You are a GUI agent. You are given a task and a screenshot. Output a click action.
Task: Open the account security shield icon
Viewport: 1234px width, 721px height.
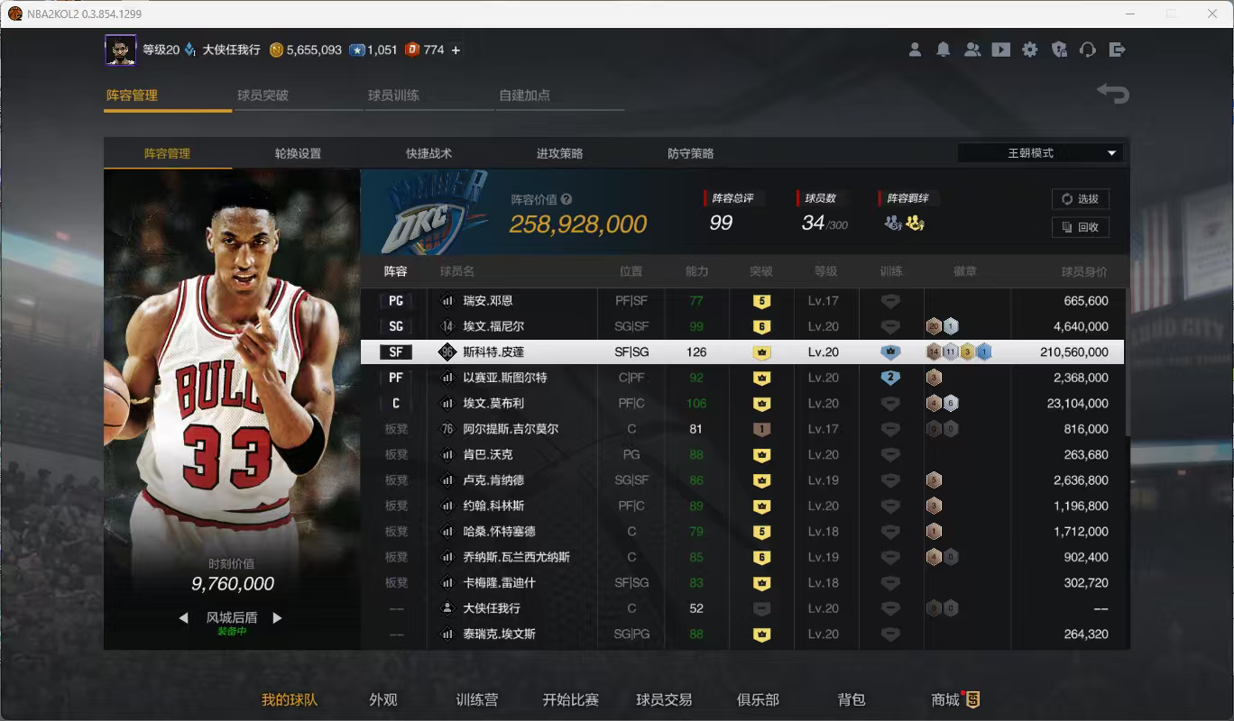pyautogui.click(x=1060, y=50)
